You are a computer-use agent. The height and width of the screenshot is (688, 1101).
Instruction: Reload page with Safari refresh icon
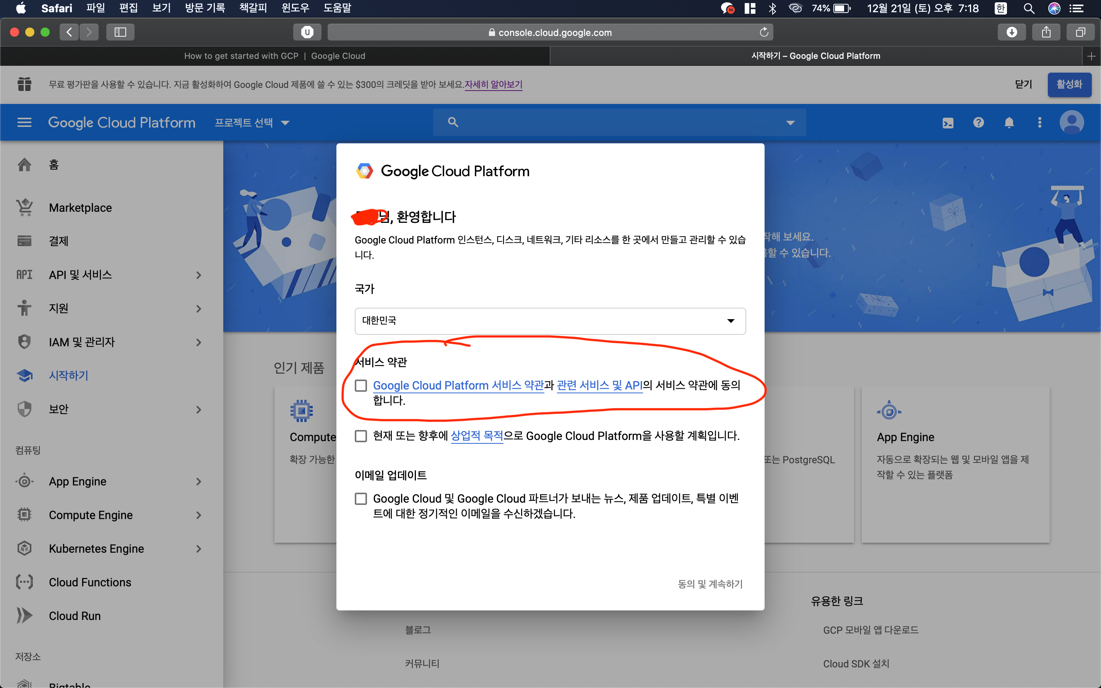pyautogui.click(x=764, y=32)
